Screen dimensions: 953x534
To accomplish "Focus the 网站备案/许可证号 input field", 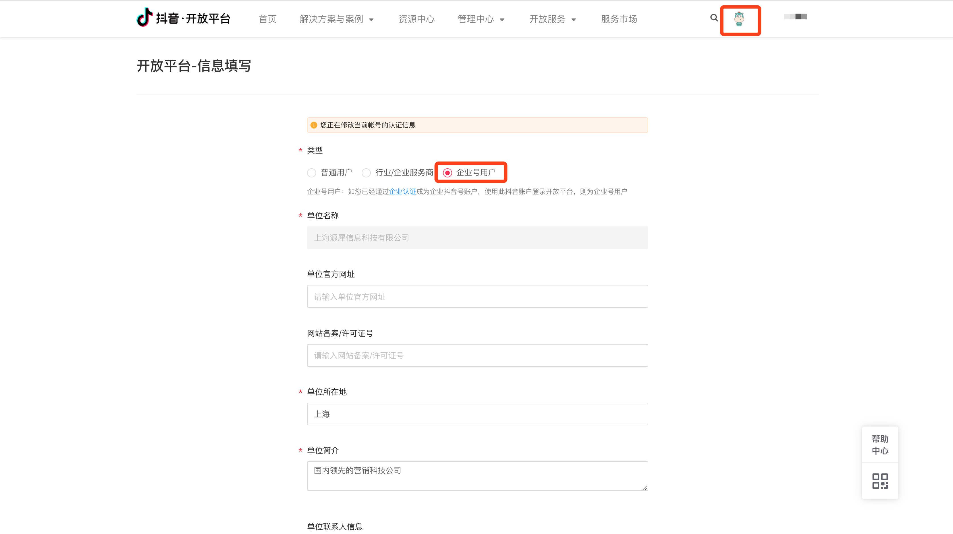I will point(477,355).
